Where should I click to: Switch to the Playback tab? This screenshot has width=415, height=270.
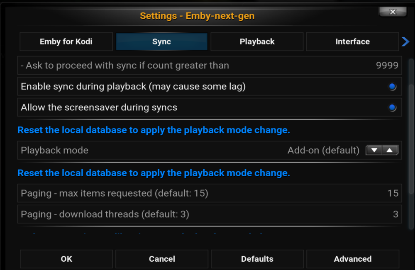point(257,41)
